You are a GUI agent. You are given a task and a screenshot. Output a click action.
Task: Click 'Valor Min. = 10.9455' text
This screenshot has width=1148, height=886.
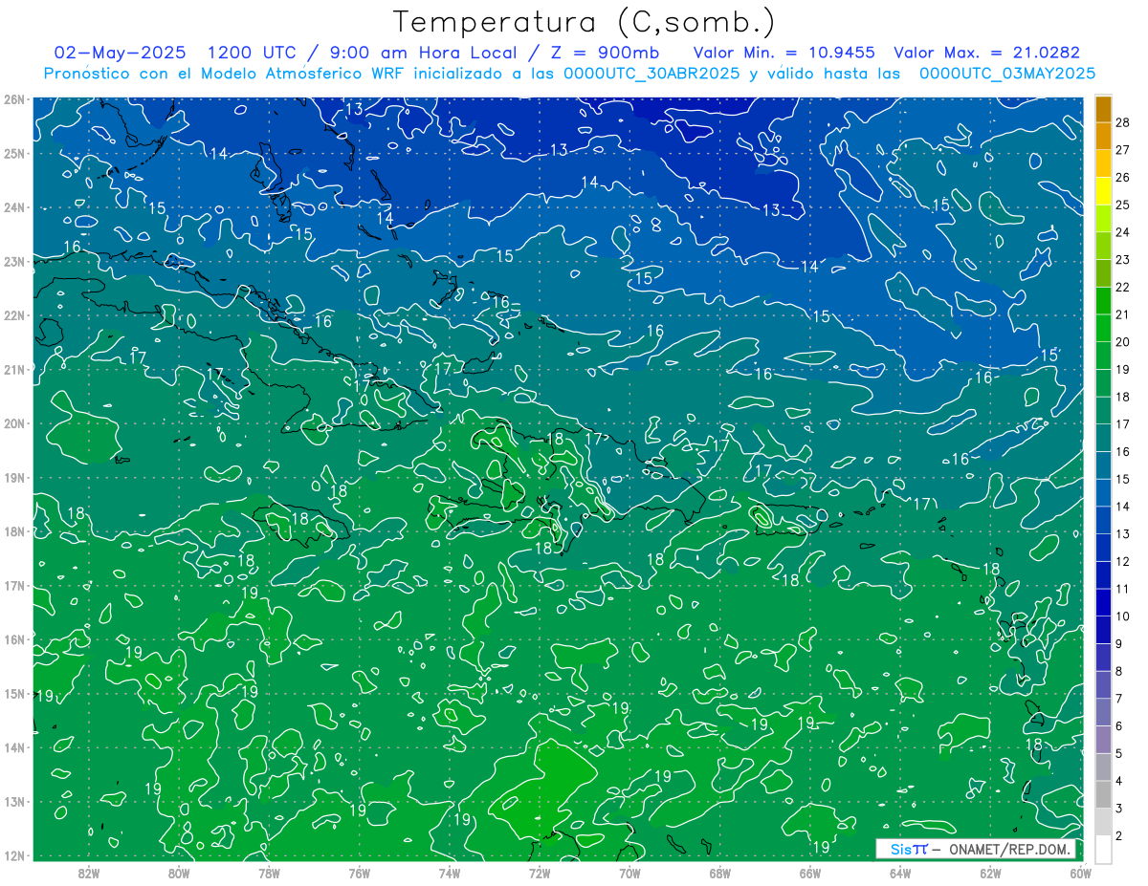(x=783, y=54)
